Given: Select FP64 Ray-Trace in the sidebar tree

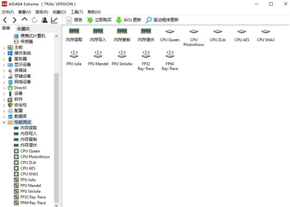Looking at the screenshot, I should pos(30,203).
